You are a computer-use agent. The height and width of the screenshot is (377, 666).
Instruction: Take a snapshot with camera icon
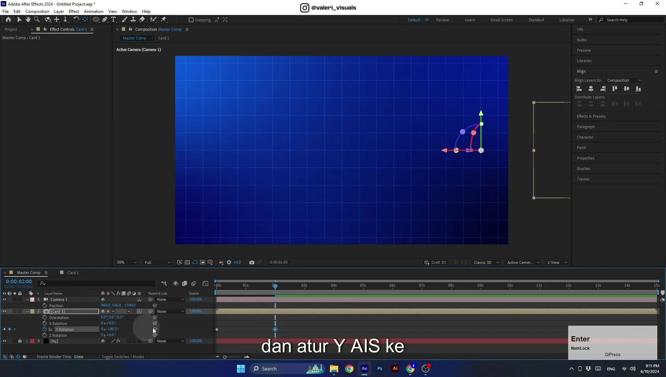pos(252,262)
